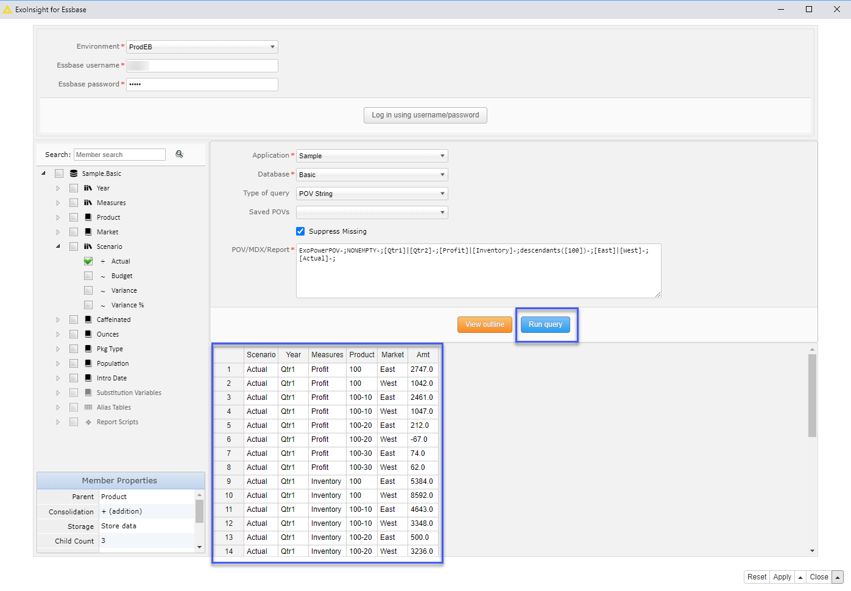Open the arrow menu next to Close
This screenshot has height=591, width=851.
point(838,577)
